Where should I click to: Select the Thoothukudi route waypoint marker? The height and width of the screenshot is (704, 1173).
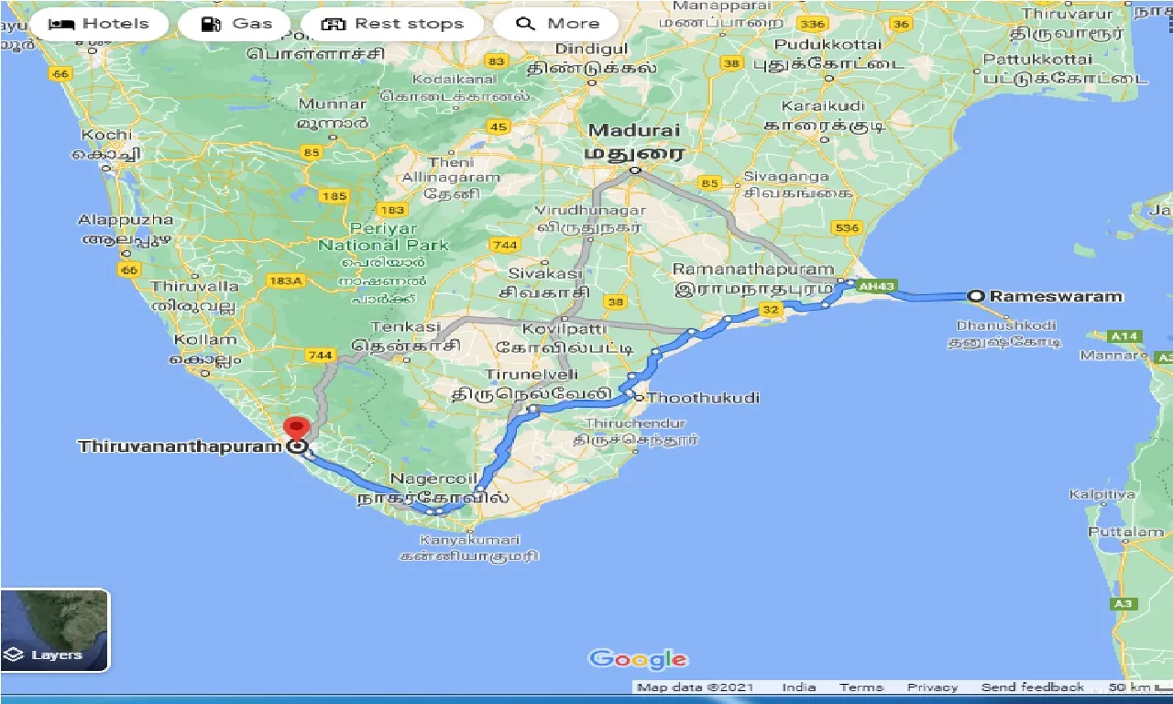(x=638, y=397)
